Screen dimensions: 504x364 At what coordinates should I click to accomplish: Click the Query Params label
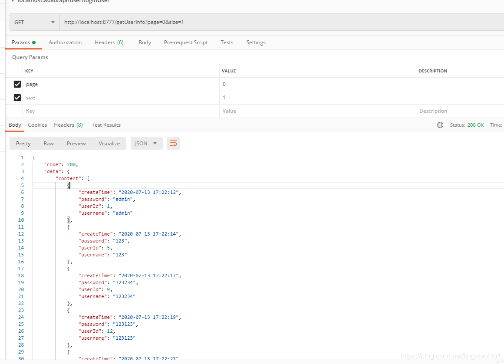tap(30, 57)
